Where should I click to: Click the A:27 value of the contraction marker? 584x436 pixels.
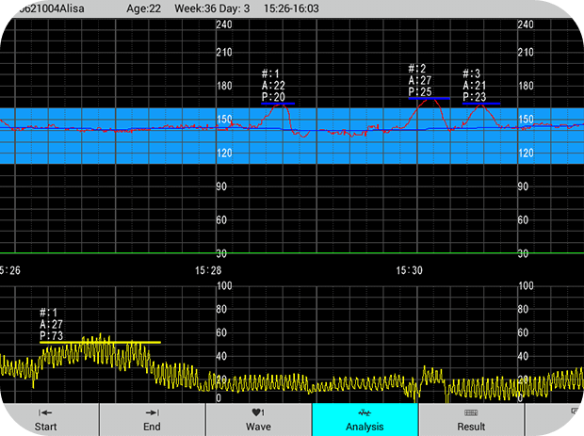[52, 324]
